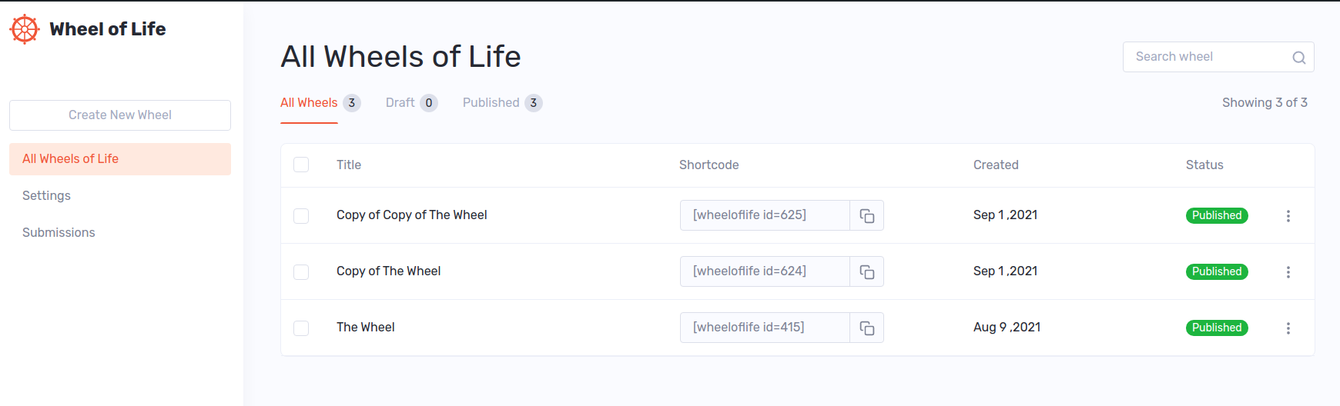Check the box for Copy of Copy of The Wheel
Screen dimensions: 1340x406
click(301, 216)
